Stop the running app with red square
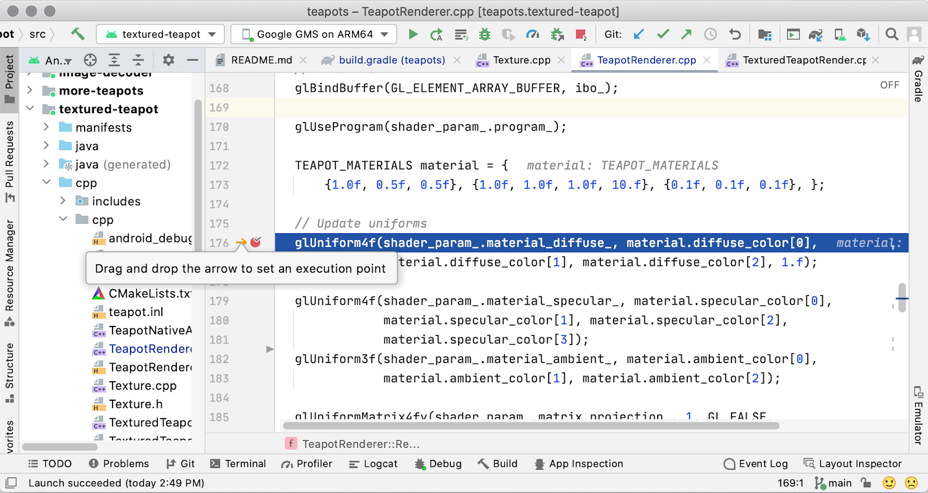Viewport: 928px width, 493px height. pyautogui.click(x=581, y=34)
